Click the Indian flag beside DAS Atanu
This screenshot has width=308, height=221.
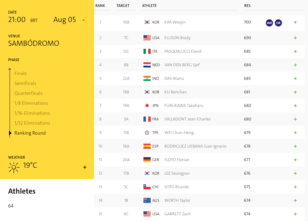(147, 79)
